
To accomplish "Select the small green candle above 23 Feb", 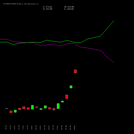I will [41, 109].
